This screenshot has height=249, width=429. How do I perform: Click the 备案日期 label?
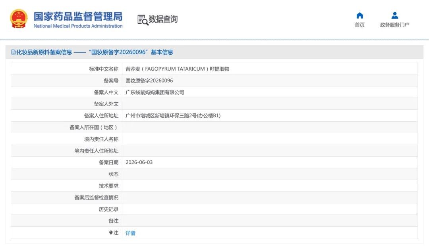108,162
